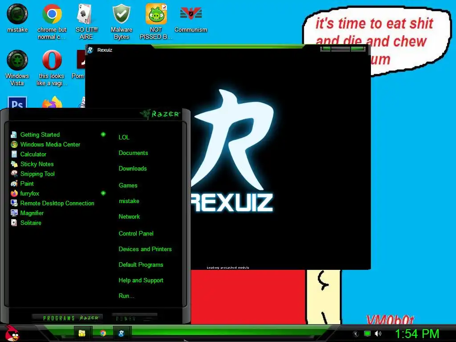The image size is (456, 342).
Task: Open the 'SO LIT!!! AIRE' card game icon
Action: pyautogui.click(x=86, y=21)
